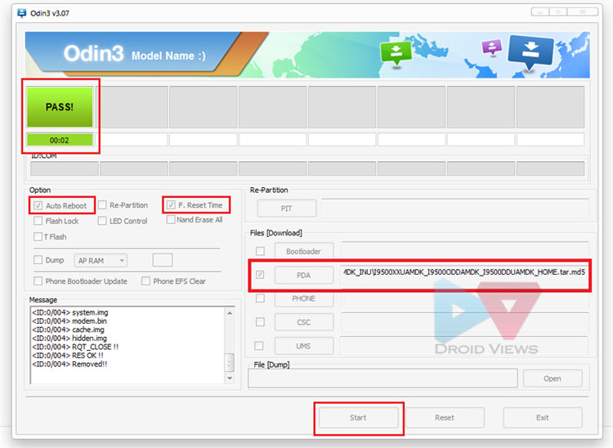Toggle the PDA file checkbox
613x448 pixels.
click(260, 275)
